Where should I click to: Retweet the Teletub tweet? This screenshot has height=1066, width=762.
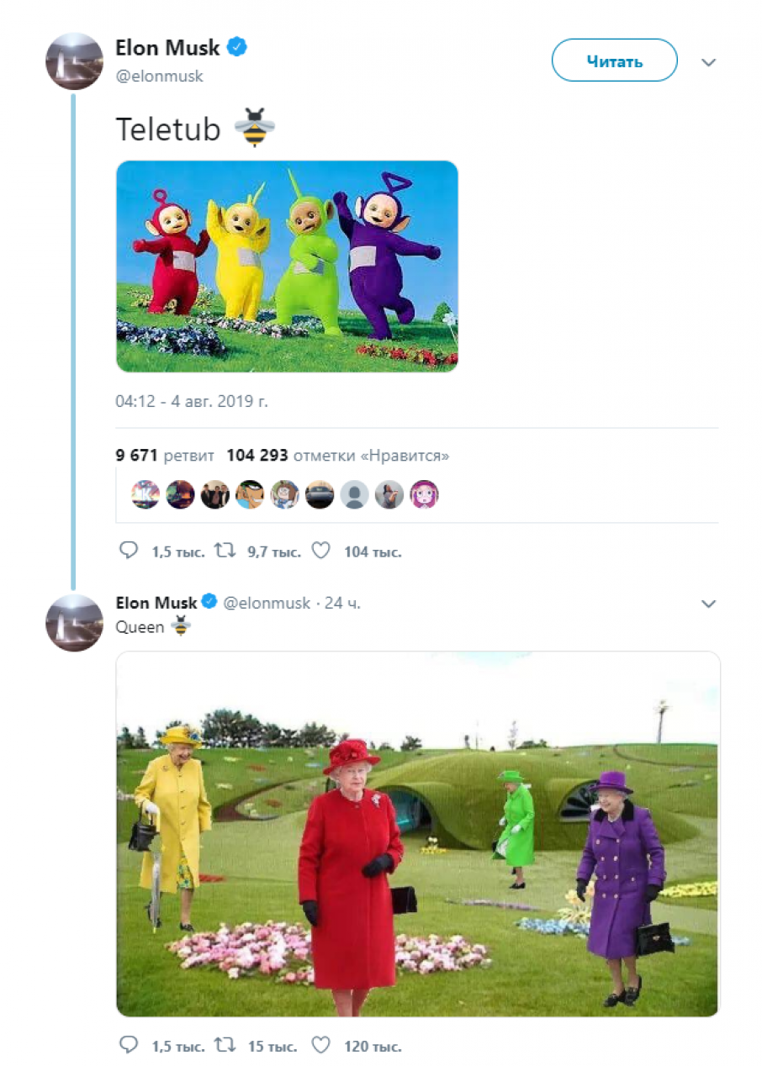[225, 551]
